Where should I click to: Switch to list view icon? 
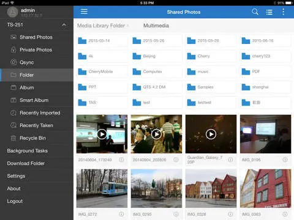click(x=269, y=12)
